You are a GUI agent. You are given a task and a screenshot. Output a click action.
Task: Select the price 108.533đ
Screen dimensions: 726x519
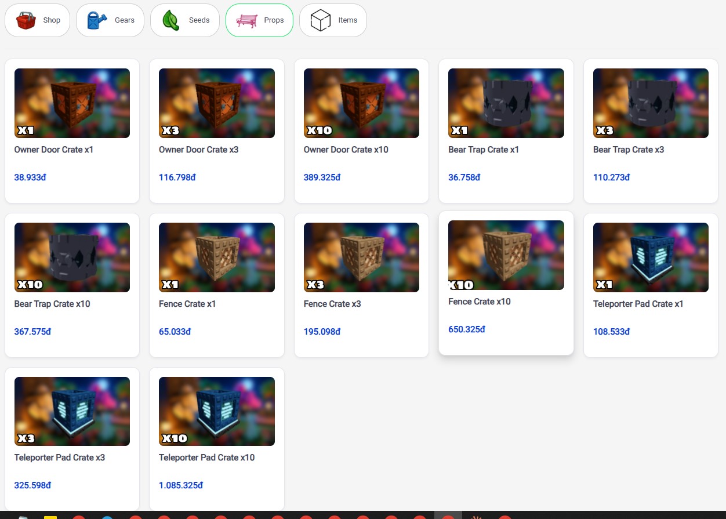point(612,332)
